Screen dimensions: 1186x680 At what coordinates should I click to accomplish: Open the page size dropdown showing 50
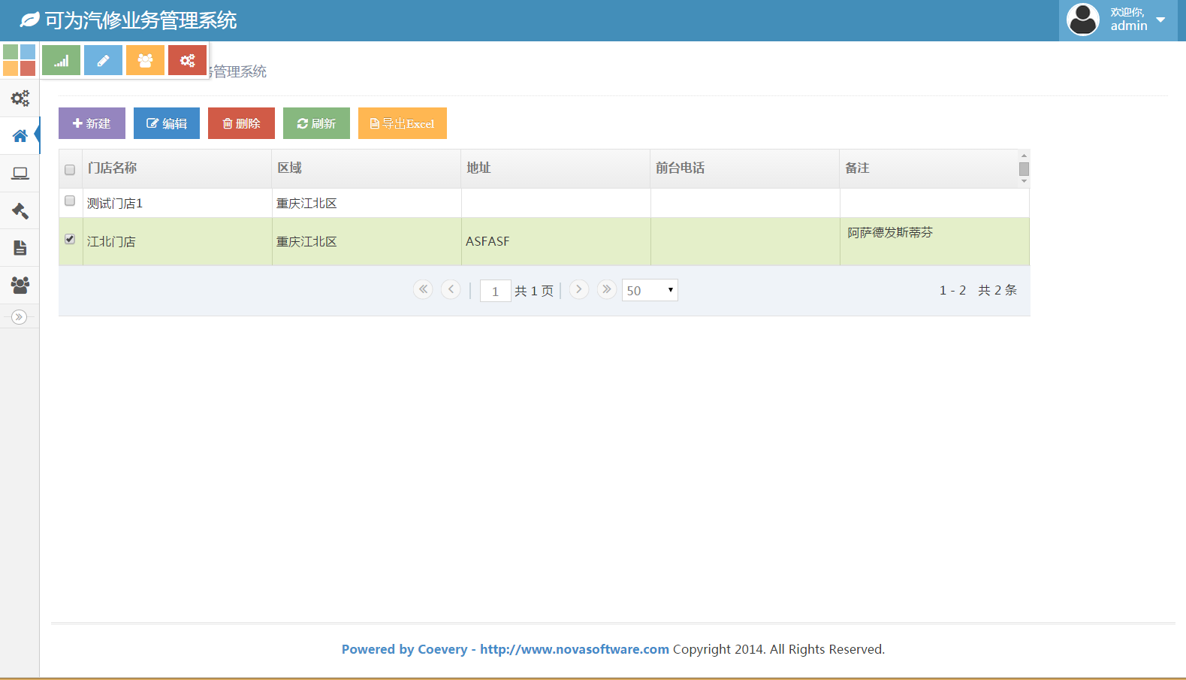650,290
